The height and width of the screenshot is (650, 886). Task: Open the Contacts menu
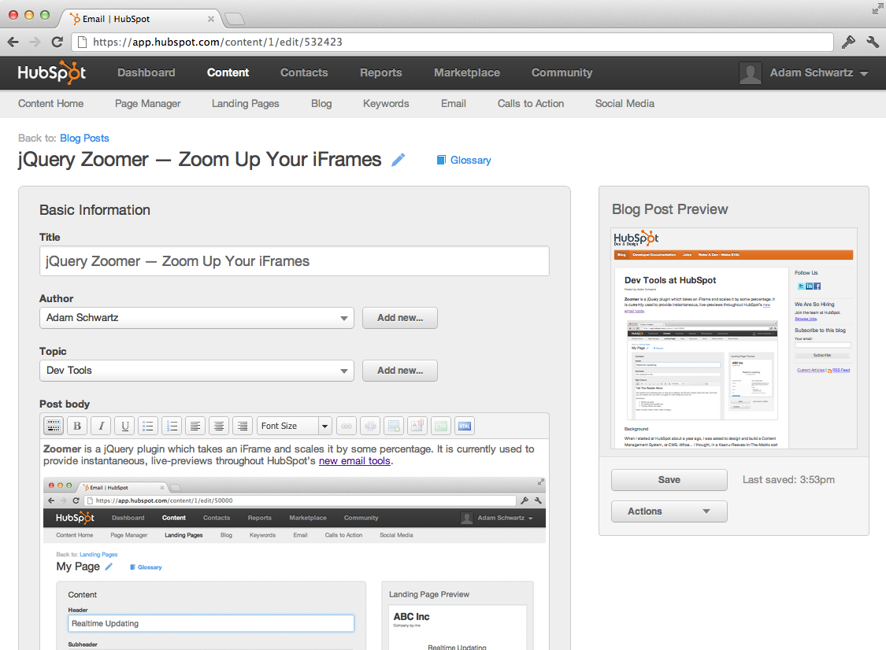tap(304, 73)
